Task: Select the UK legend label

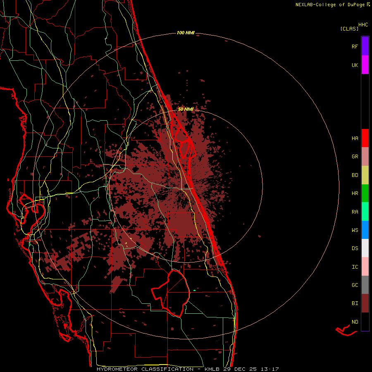Action: pos(355,65)
